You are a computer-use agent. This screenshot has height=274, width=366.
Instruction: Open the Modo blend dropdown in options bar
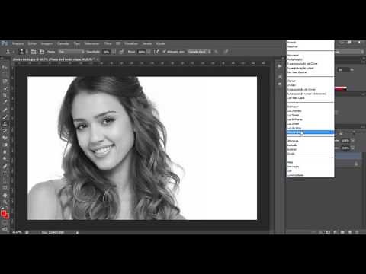coord(71,52)
